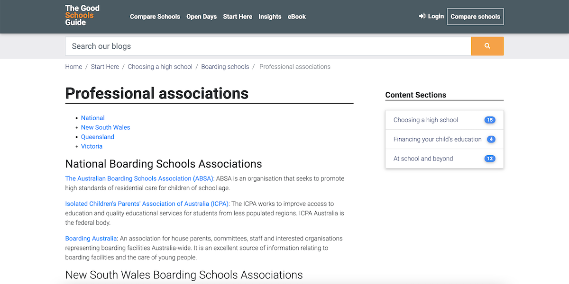Viewport: 569px width, 284px height.
Task: Open the Boarding Australia link
Action: pos(91,238)
